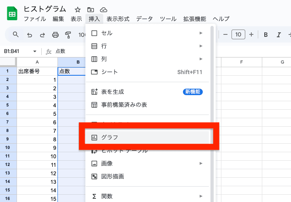Click the font size input field

238,34
